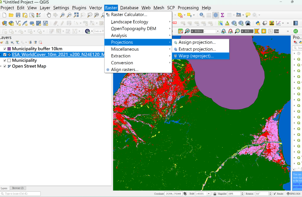Screen dimensions: 302x197
Task: Activate the Zoom Out magnifier tool
Action: [x=69, y=15]
